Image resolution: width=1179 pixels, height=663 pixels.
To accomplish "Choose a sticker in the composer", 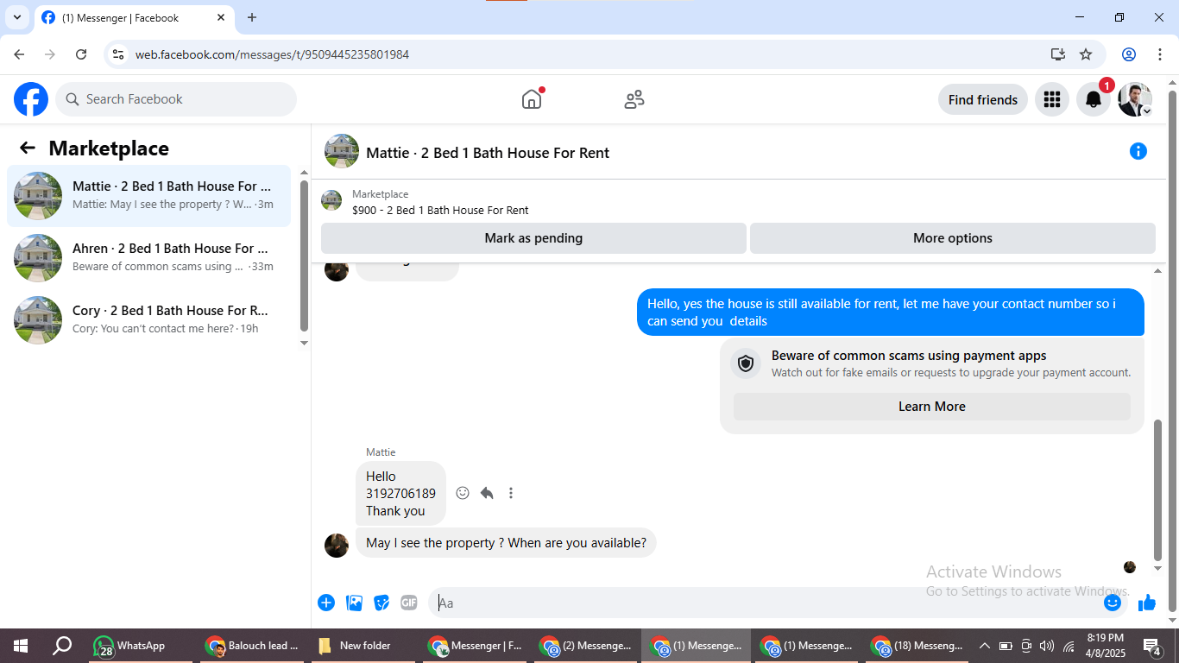I will coord(381,603).
